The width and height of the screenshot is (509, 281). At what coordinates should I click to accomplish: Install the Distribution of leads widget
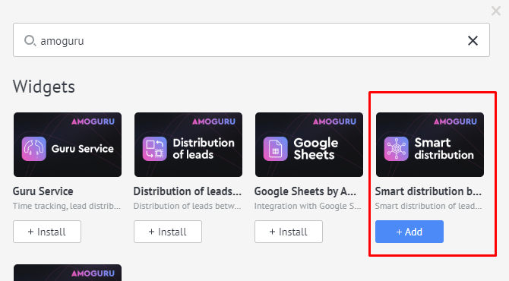point(168,232)
